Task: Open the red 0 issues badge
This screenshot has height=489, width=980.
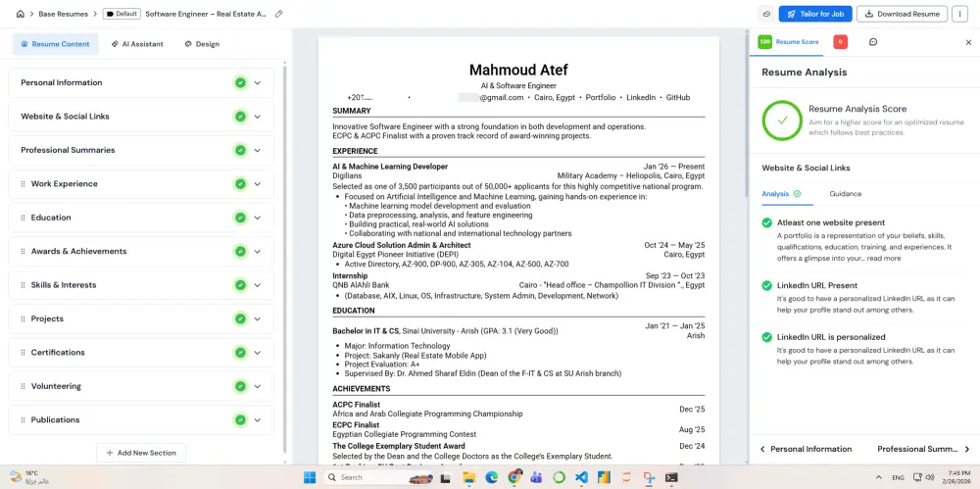Action: (x=841, y=42)
